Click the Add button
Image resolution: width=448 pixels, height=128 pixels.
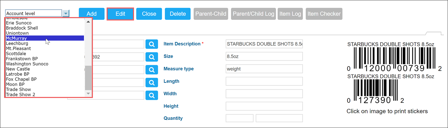pos(92,14)
